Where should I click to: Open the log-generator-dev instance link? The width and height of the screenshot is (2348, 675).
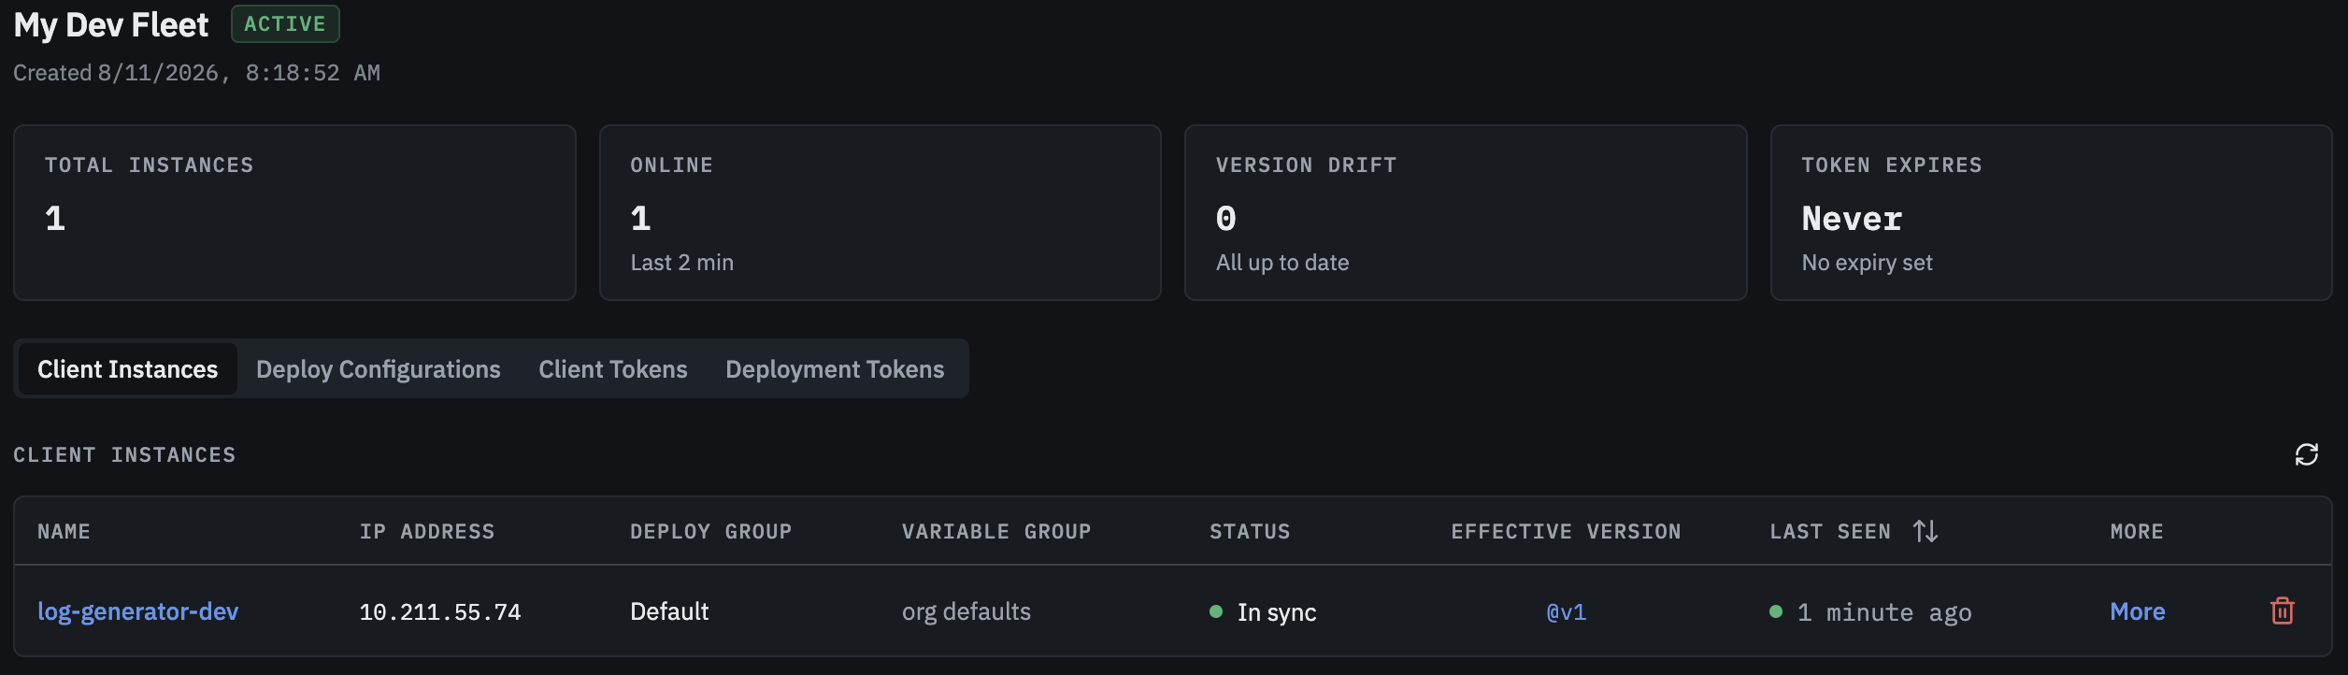click(x=137, y=611)
